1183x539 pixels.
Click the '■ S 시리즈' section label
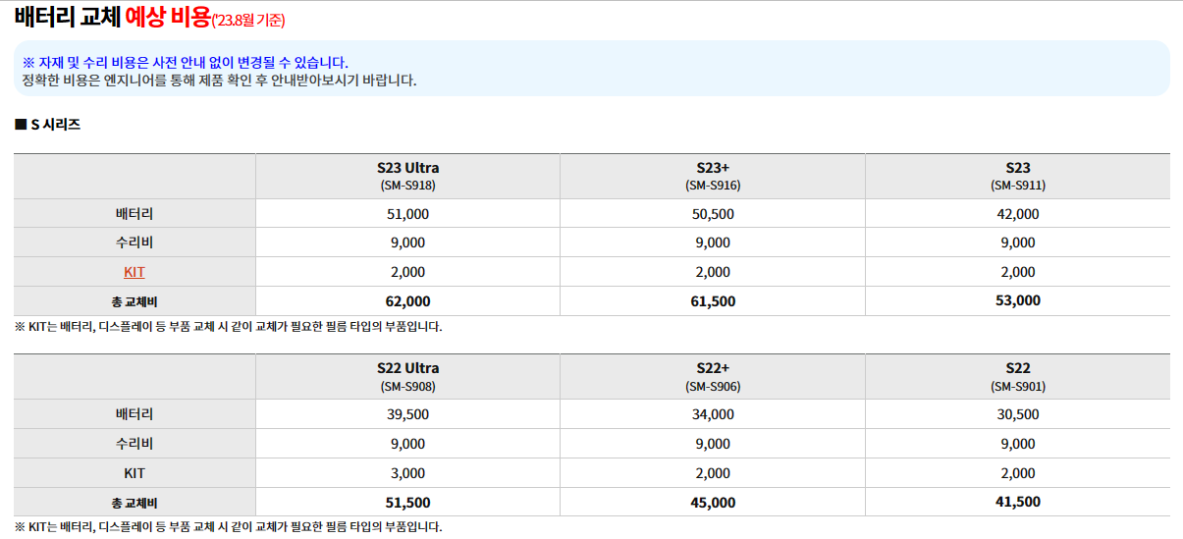[x=47, y=125]
